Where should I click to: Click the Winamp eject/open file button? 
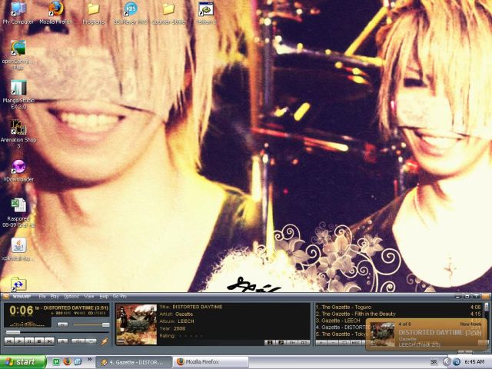[x=62, y=341]
